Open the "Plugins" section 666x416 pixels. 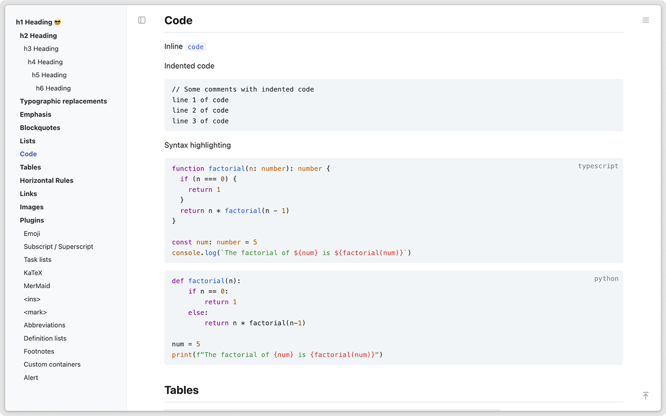coord(32,220)
